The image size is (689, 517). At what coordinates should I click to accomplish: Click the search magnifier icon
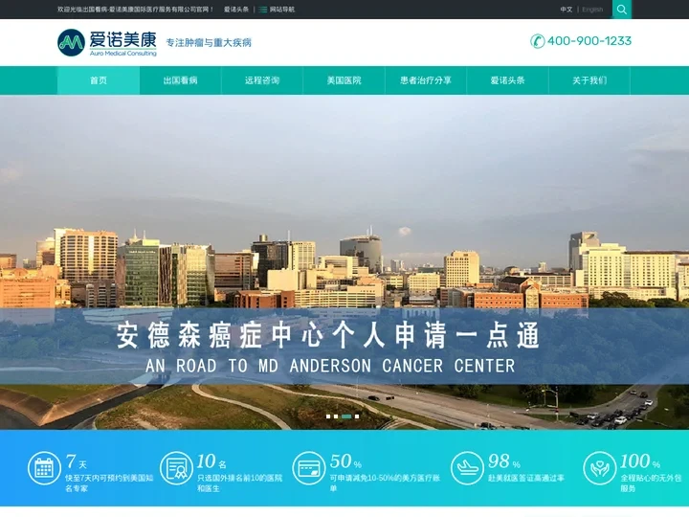[x=621, y=10]
